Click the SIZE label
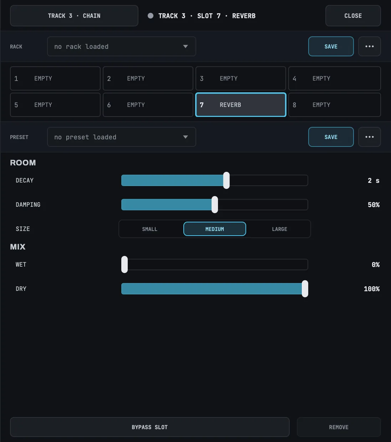The image size is (391, 442). pos(23,229)
